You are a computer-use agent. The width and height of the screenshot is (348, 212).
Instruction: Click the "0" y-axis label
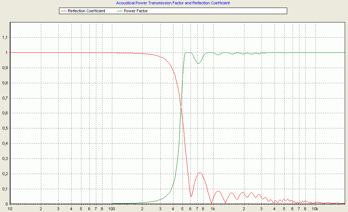(7, 204)
